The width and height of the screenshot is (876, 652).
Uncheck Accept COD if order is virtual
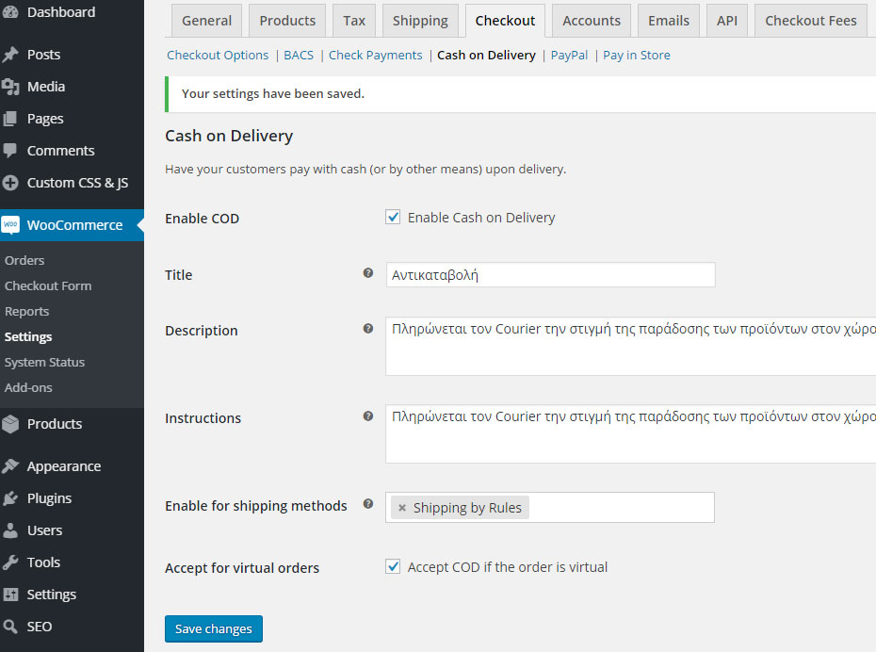tap(394, 567)
